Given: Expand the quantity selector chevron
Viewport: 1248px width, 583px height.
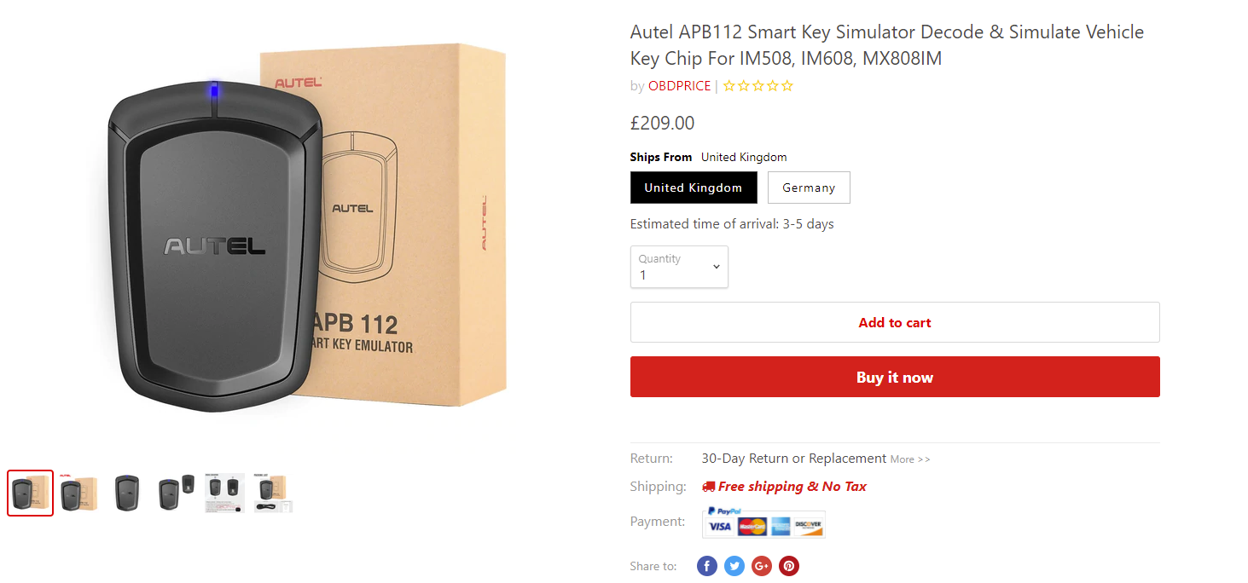Looking at the screenshot, I should [x=716, y=267].
